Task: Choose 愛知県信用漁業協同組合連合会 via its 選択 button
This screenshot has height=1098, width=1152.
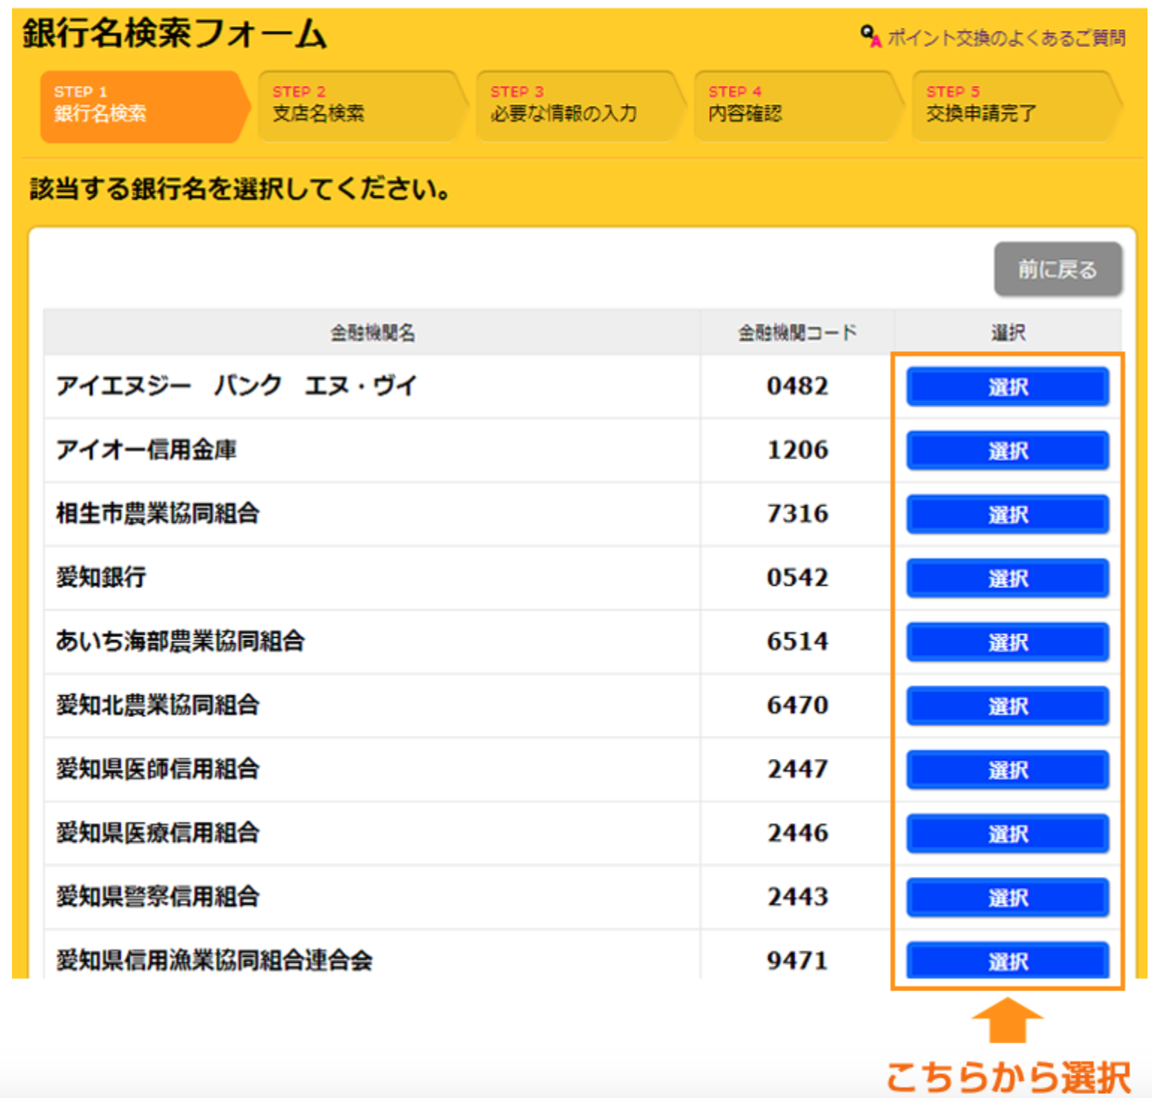Action: 1008,961
